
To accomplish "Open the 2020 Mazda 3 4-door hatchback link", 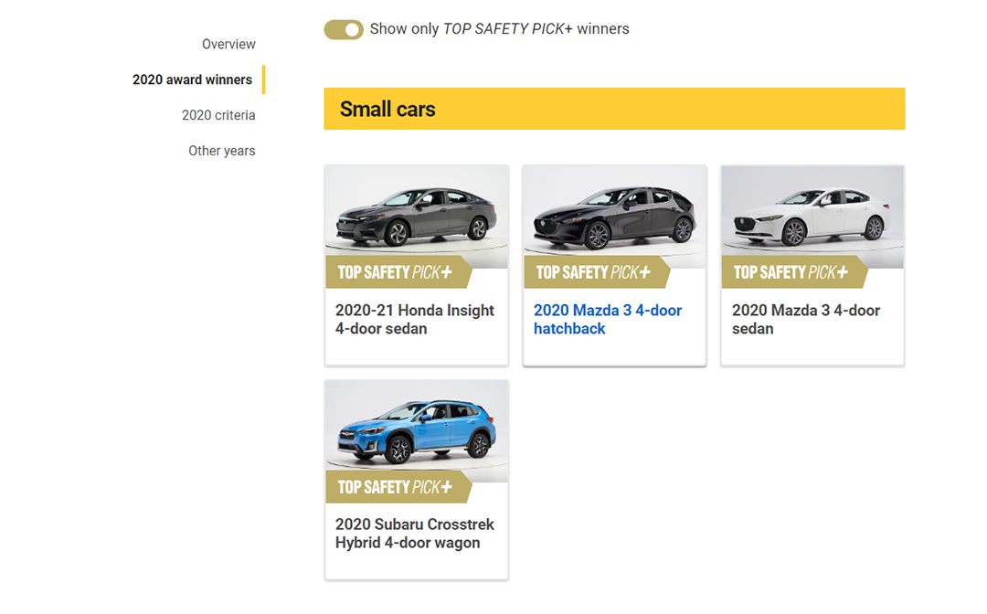I will pos(608,320).
